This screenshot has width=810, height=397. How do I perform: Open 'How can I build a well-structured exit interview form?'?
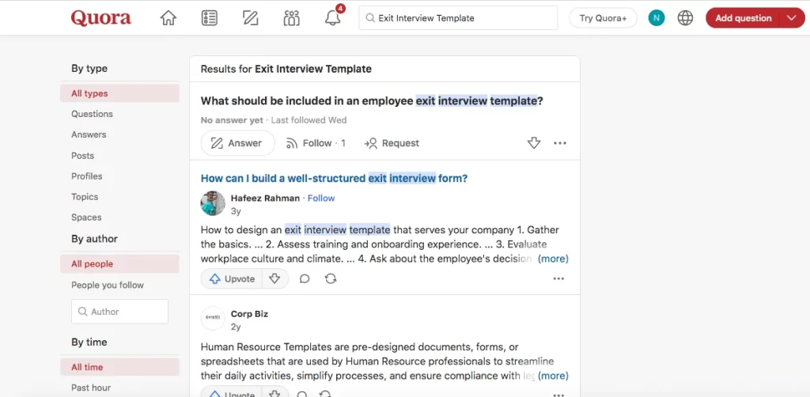pyautogui.click(x=334, y=179)
